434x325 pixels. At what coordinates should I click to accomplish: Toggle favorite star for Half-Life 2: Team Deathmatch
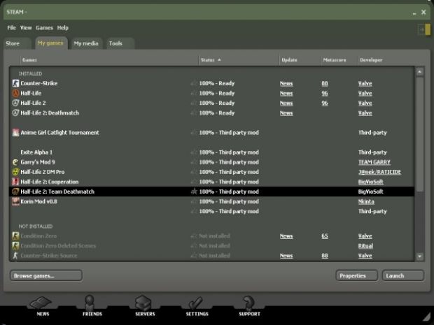(x=194, y=192)
